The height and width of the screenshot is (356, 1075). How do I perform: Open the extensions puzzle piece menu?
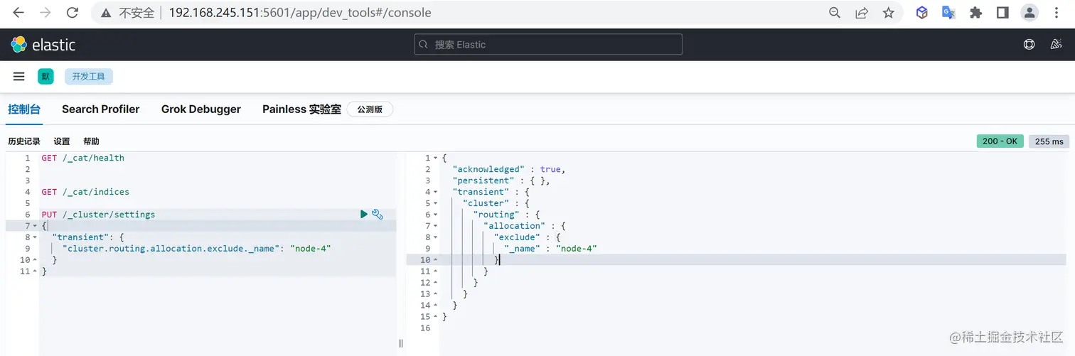pos(975,13)
